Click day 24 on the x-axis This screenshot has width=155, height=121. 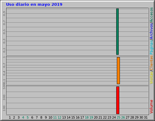[x=114, y=117]
